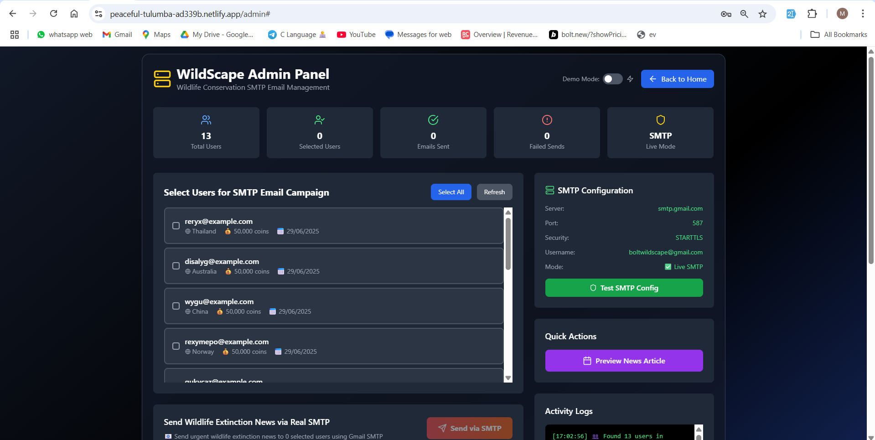The image size is (875, 440).
Task: Click the page vertical scrollbar thumb
Action: 871,160
